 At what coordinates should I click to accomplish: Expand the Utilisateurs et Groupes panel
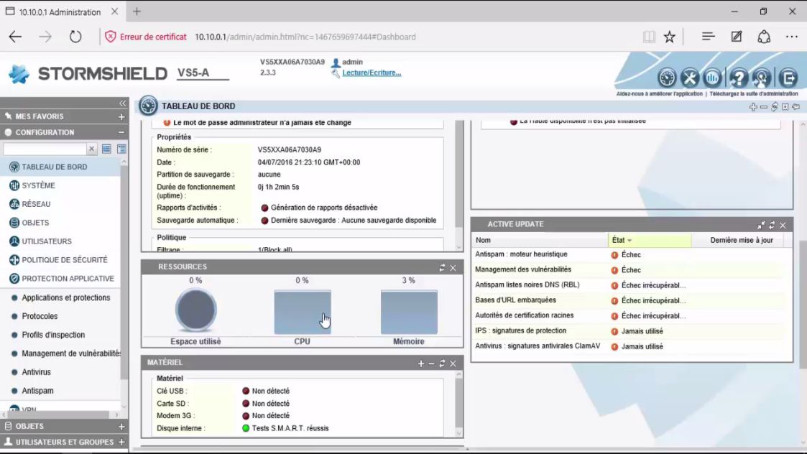[x=121, y=442]
